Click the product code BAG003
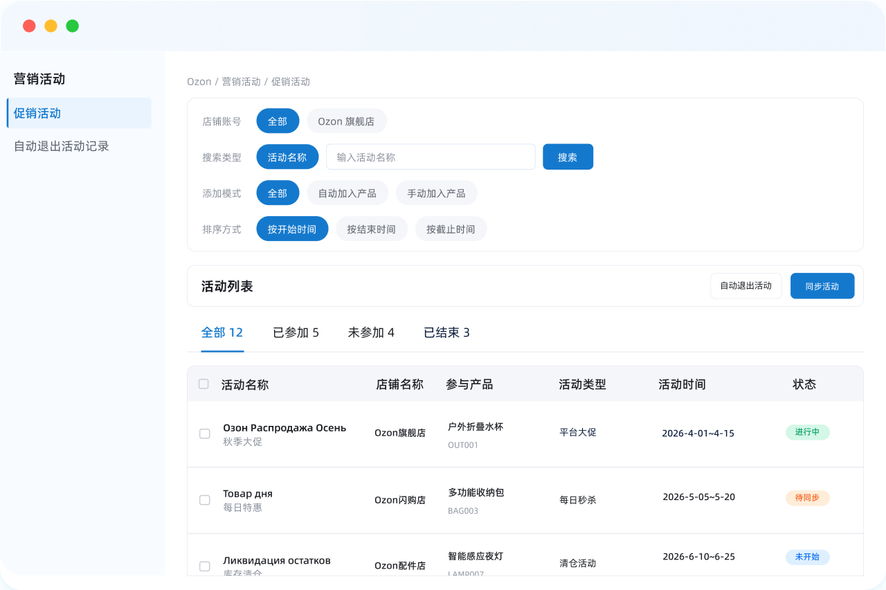Image resolution: width=886 pixels, height=590 pixels. [x=463, y=511]
